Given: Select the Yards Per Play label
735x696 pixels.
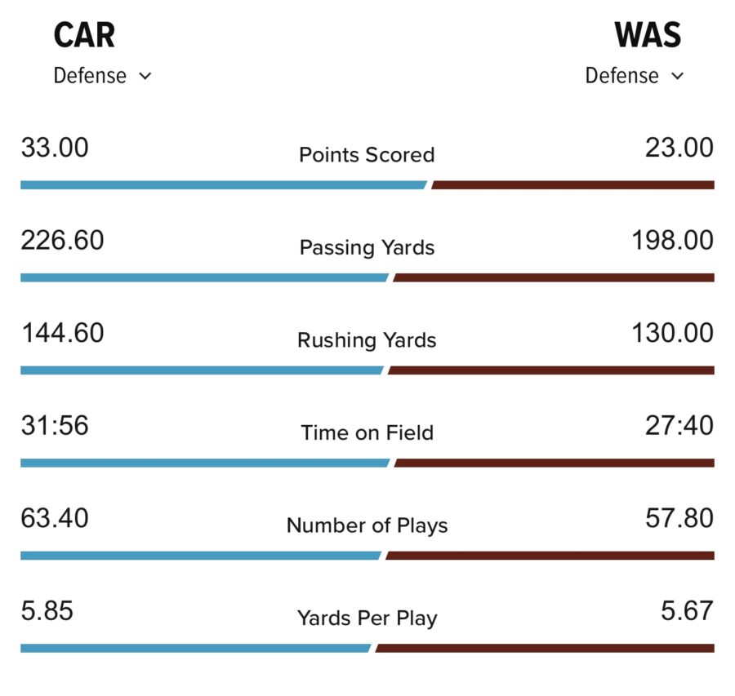Looking at the screenshot, I should 367,618.
